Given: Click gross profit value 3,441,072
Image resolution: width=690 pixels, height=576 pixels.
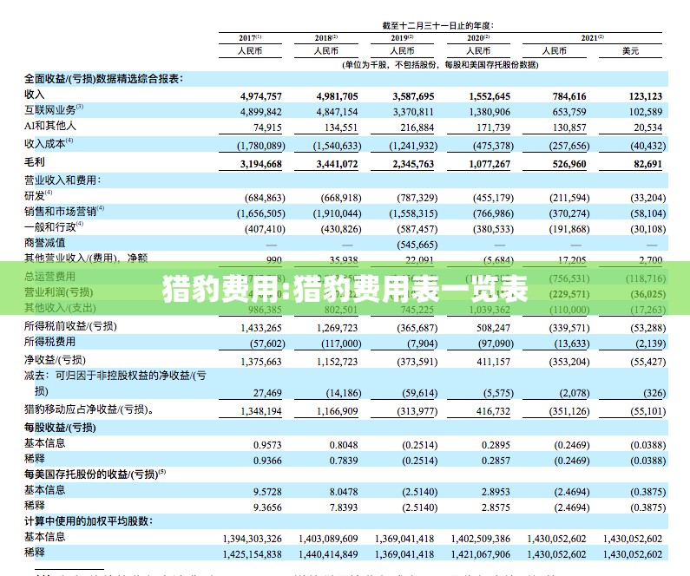Looking at the screenshot, I should point(337,165).
